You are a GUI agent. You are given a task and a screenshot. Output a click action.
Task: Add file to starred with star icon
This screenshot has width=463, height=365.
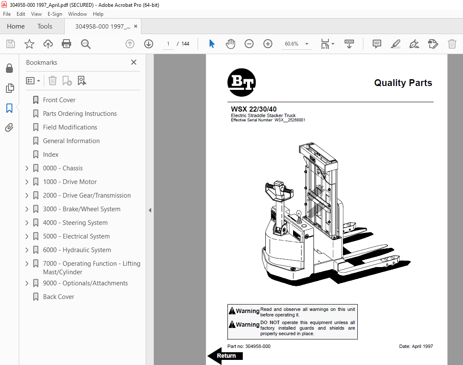pos(29,44)
